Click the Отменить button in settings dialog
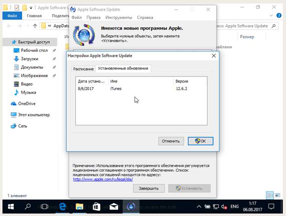 pos(171,141)
